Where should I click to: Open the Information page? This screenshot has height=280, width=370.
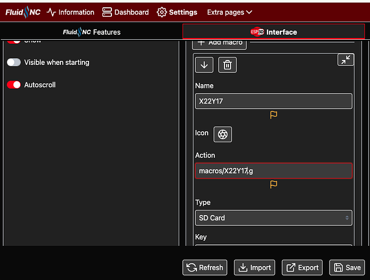[x=71, y=12]
